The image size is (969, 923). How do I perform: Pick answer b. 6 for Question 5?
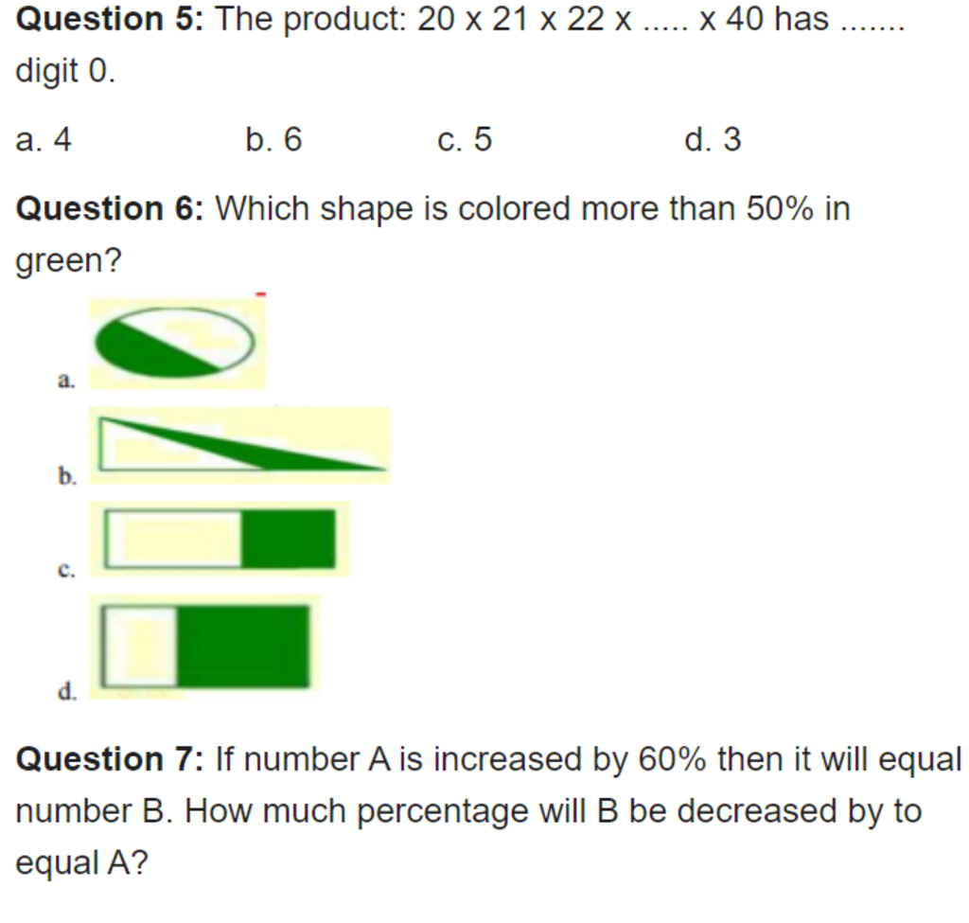tap(273, 139)
